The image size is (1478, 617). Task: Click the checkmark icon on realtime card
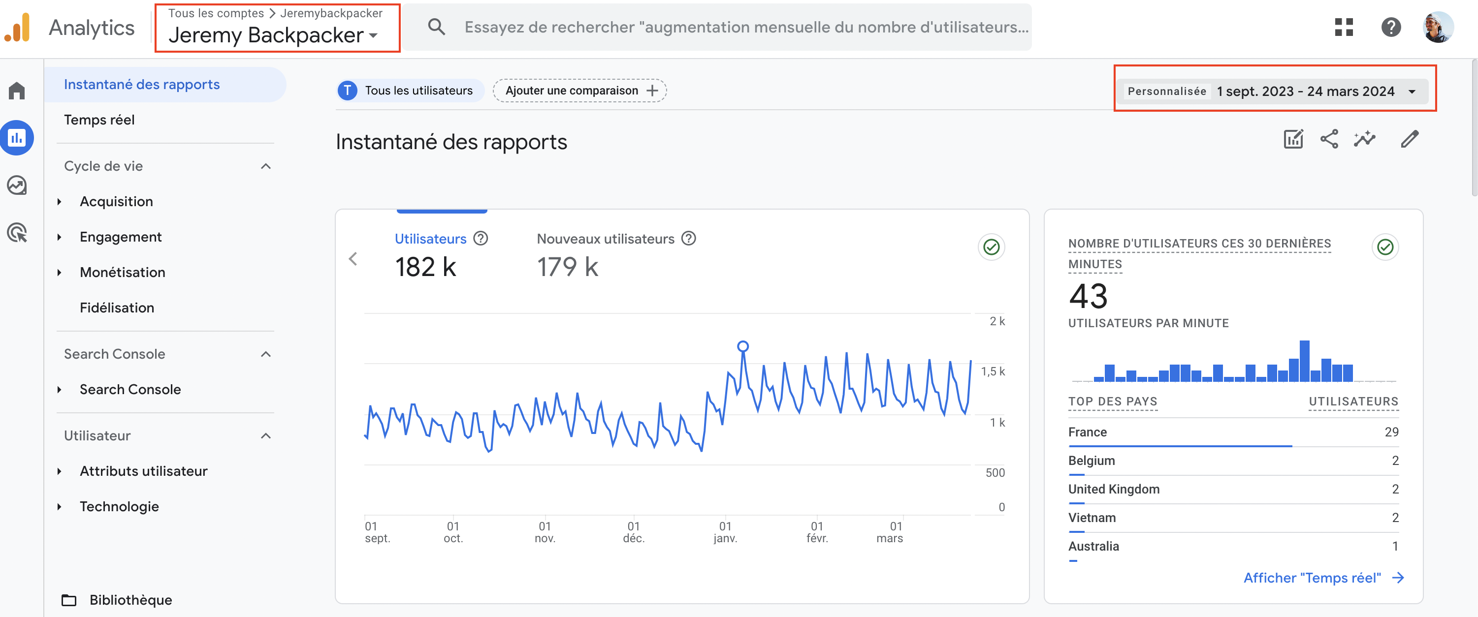click(1385, 247)
